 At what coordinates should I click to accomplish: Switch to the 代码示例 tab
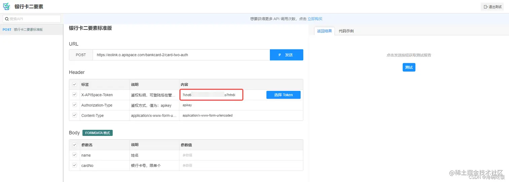346,31
